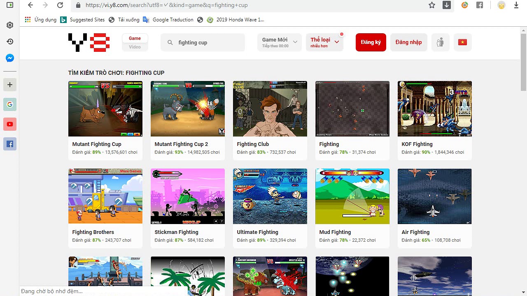Click the Stickman Fighting title link

pyautogui.click(x=176, y=232)
